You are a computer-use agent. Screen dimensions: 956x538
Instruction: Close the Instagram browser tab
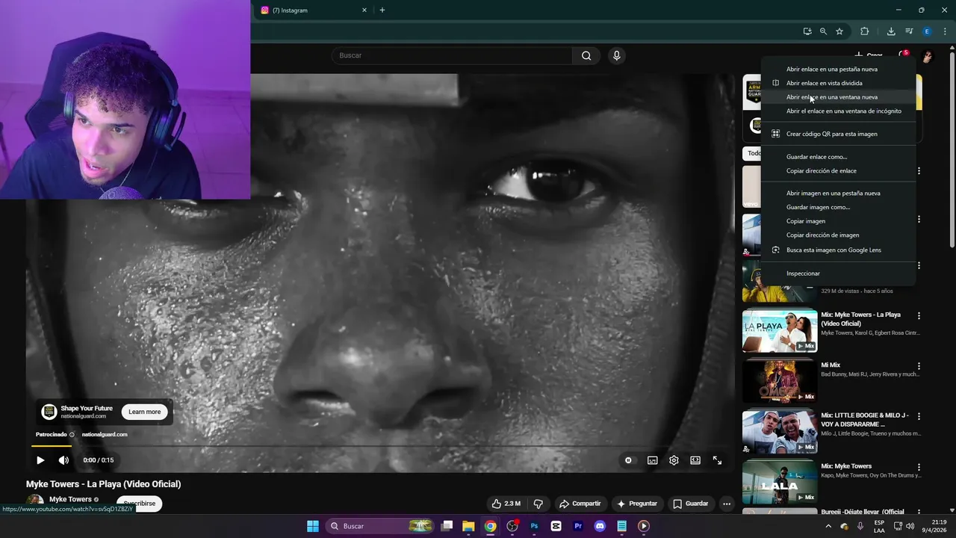364,10
